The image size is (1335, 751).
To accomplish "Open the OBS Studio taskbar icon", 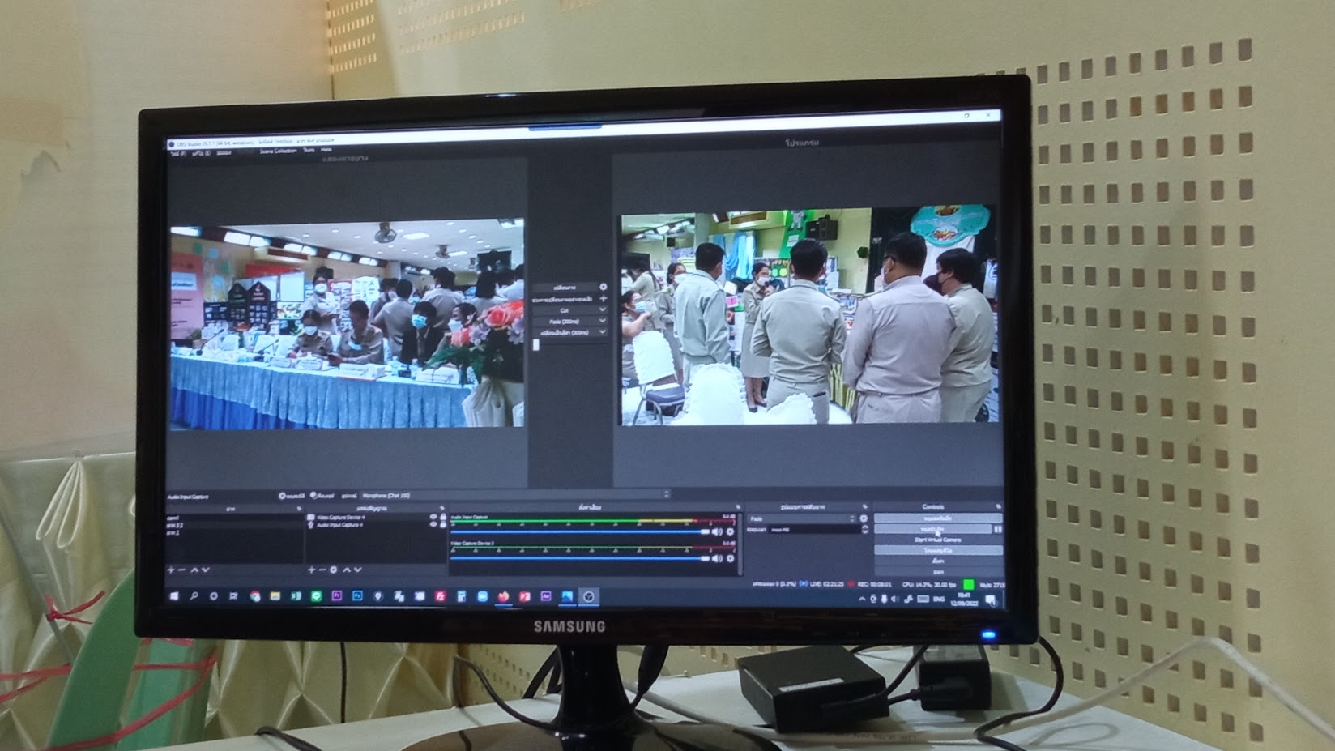I will (589, 597).
